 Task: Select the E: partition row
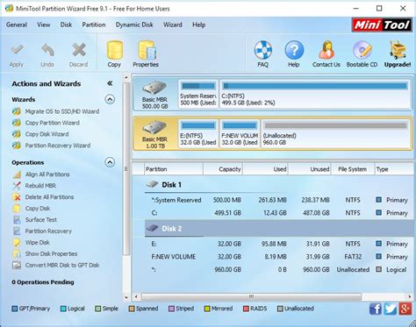(279, 244)
